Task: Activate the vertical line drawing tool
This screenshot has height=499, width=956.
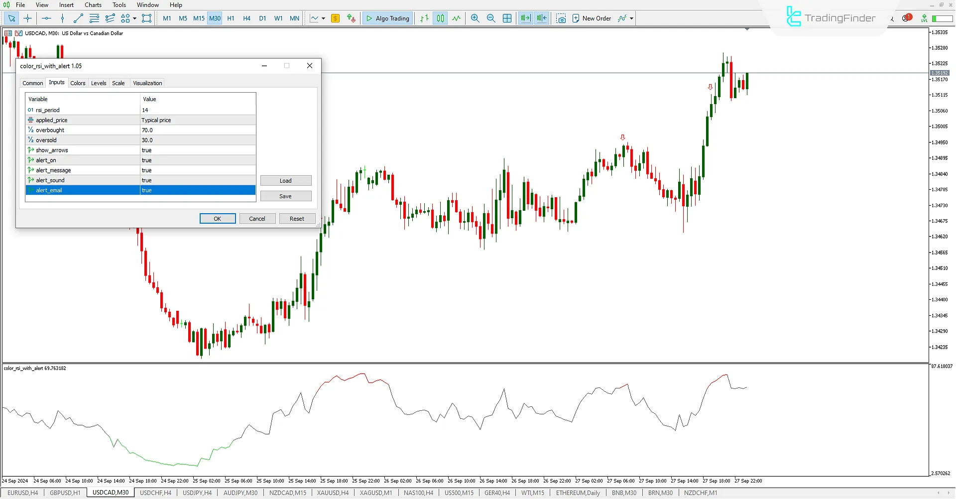Action: (62, 18)
